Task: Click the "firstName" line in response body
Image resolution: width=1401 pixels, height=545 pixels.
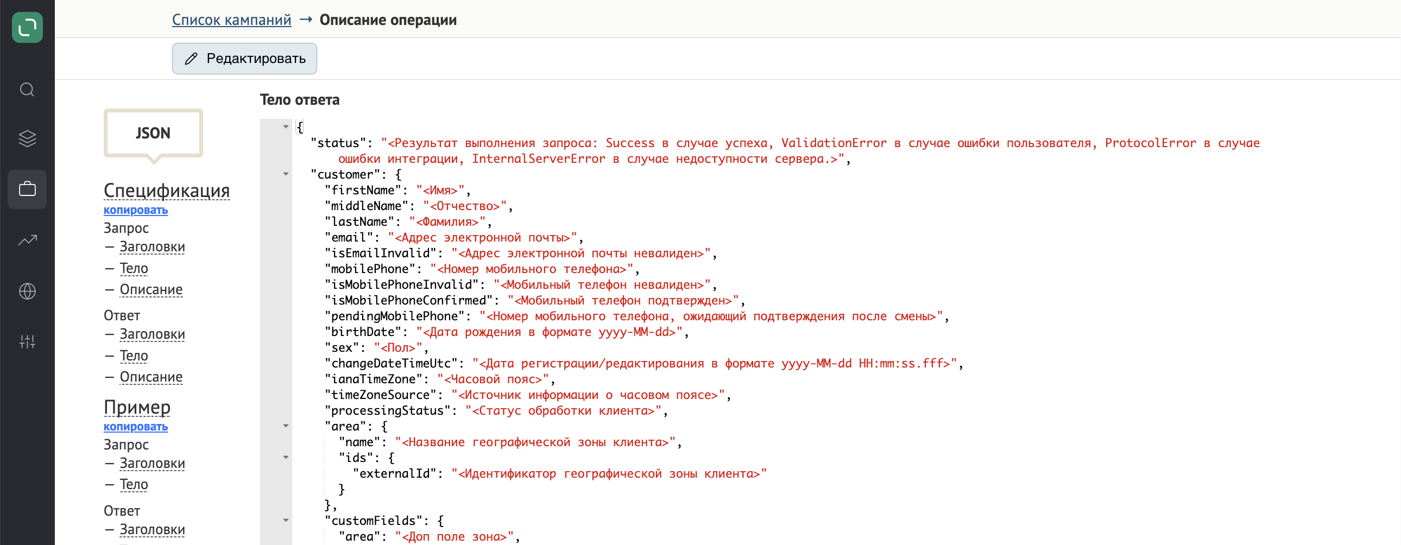Action: [x=397, y=191]
